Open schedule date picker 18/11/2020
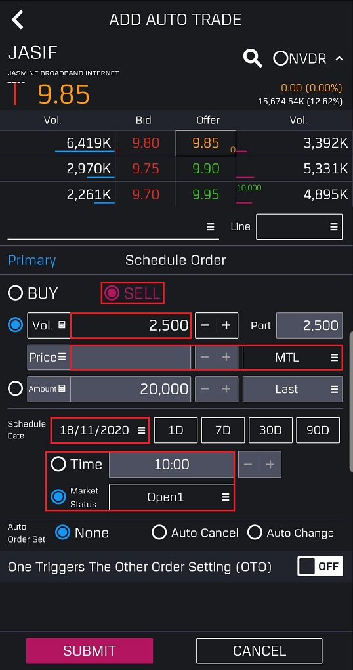Screen dimensions: 353x670 (x=100, y=430)
